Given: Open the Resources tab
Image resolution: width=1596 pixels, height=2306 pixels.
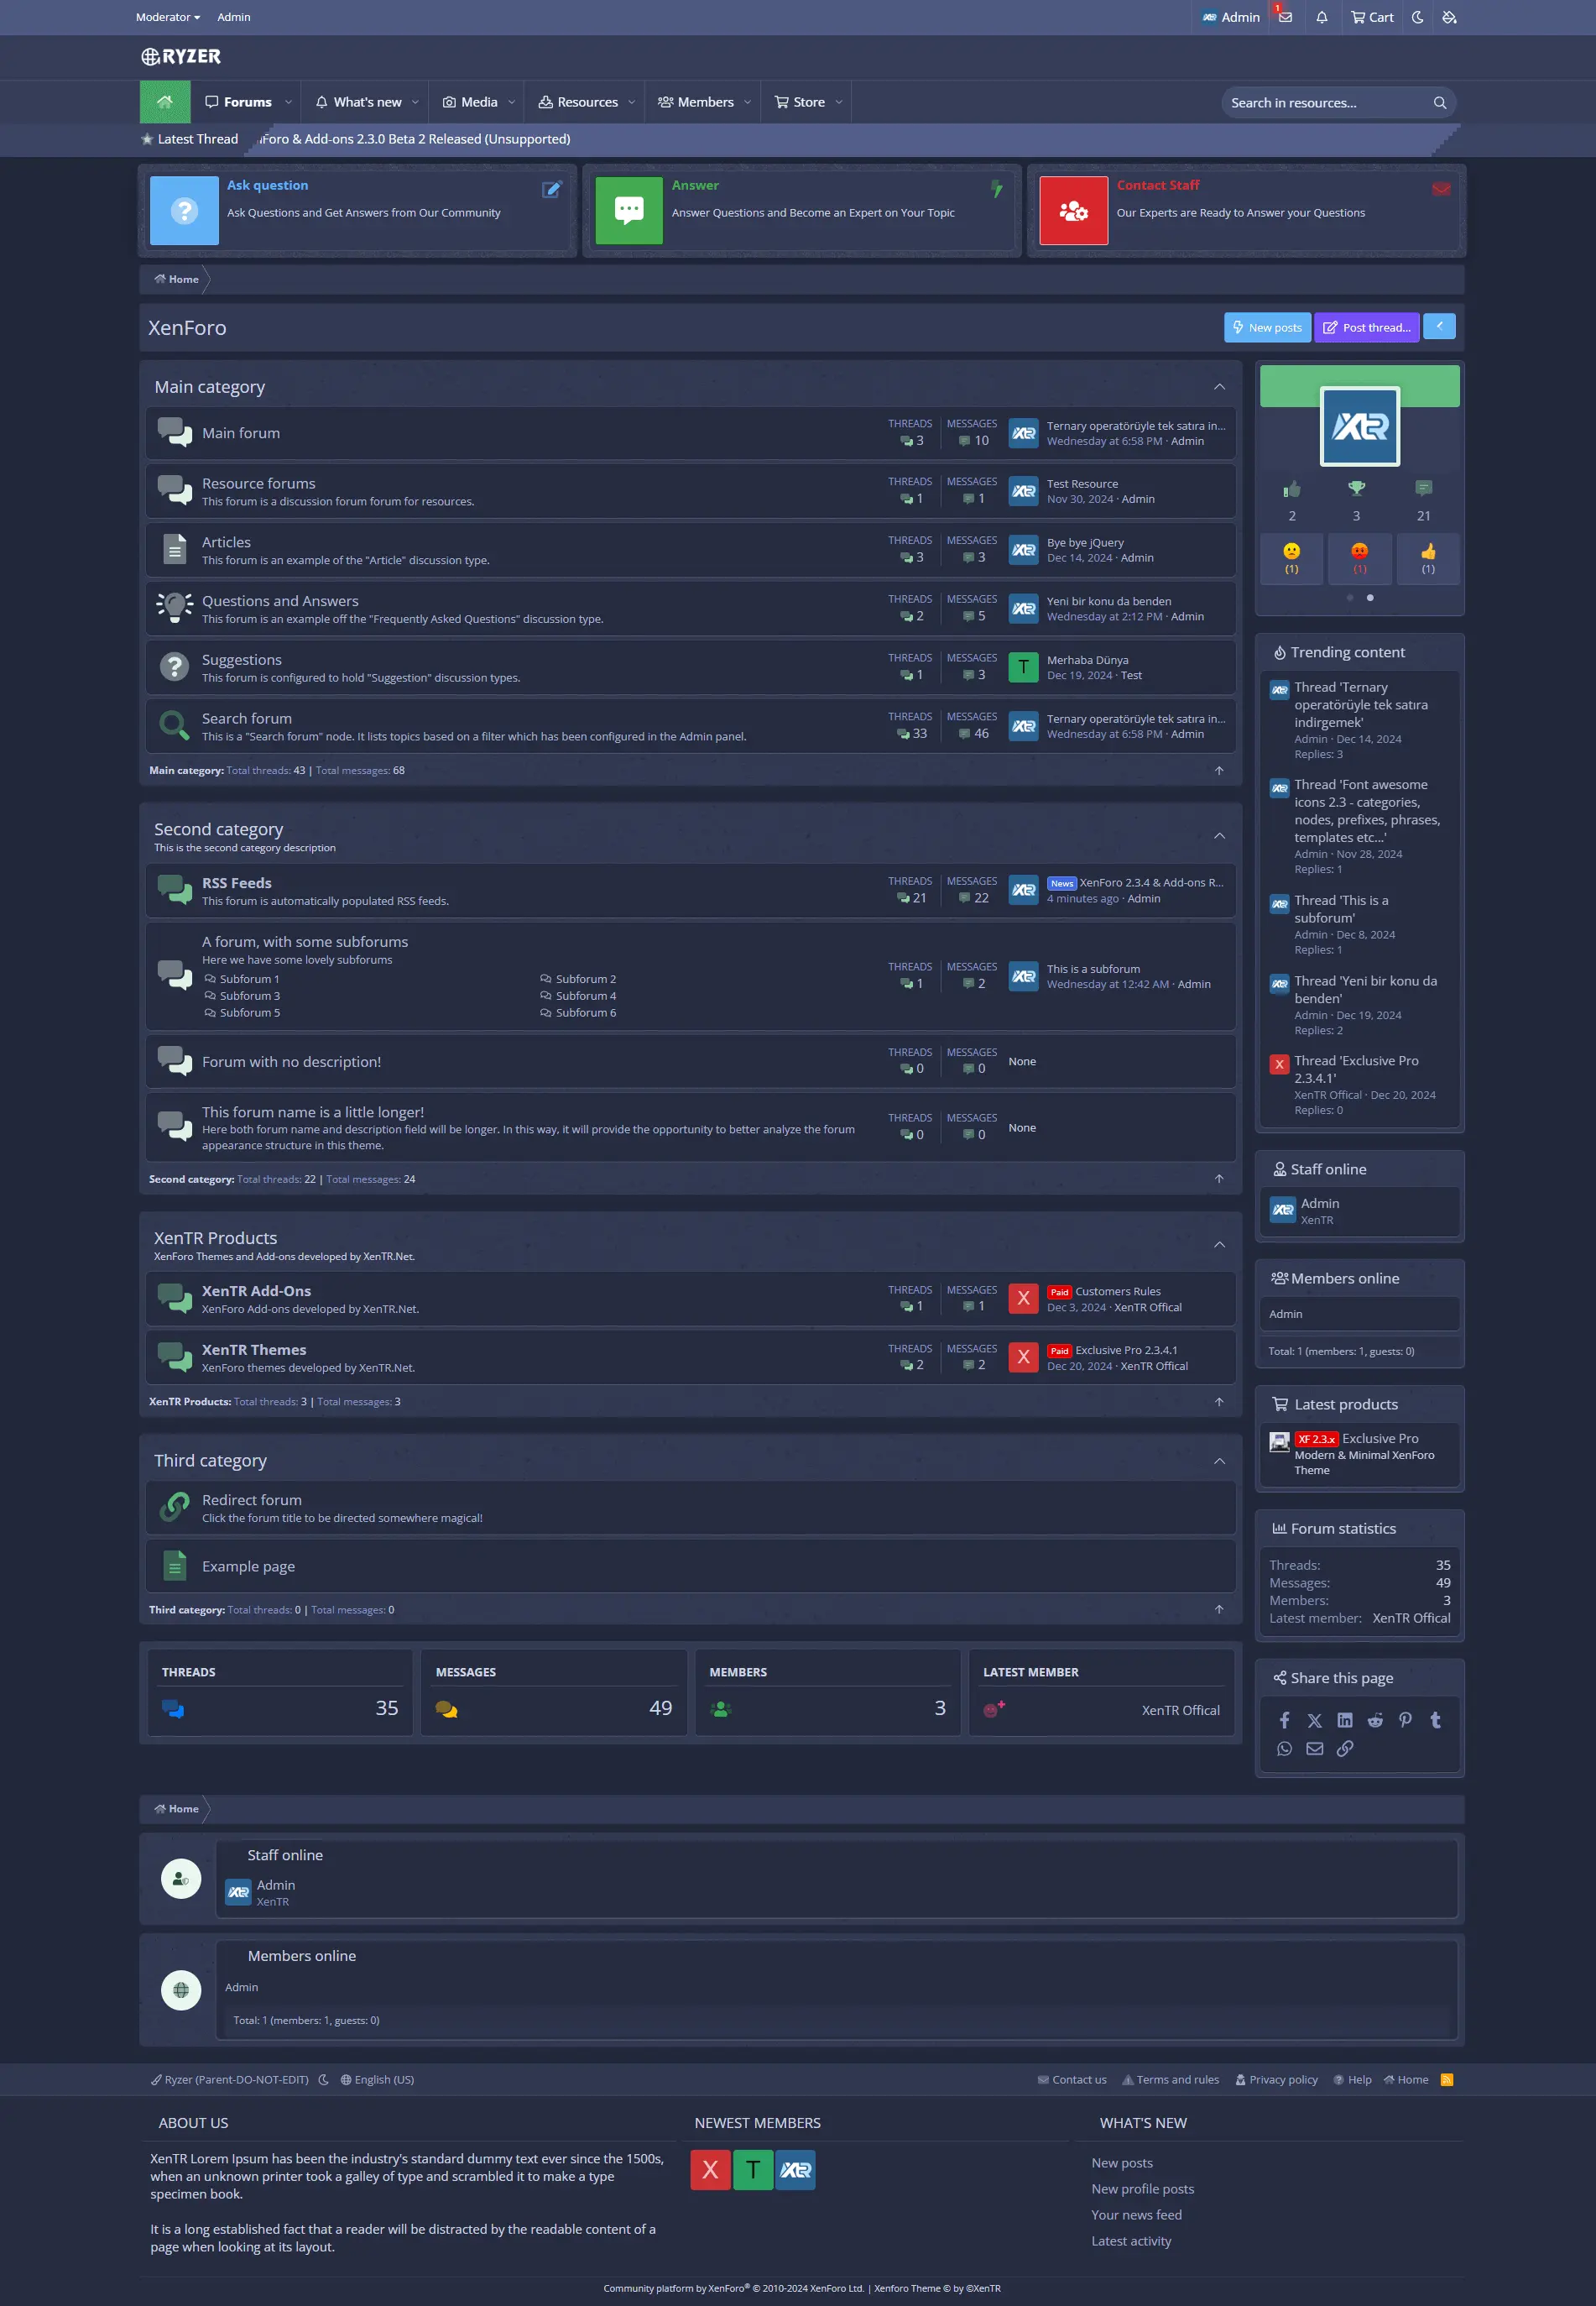Looking at the screenshot, I should (578, 102).
